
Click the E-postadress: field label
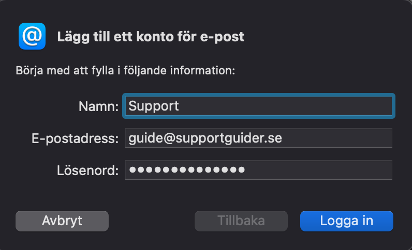(75, 138)
